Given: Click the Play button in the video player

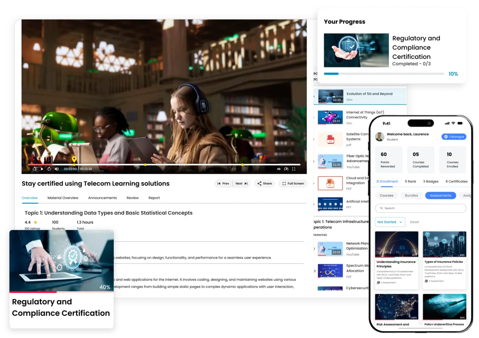Looking at the screenshot, I should coord(42,169).
